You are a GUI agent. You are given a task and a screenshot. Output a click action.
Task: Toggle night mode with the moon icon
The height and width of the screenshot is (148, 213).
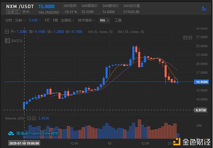pyautogui.click(x=204, y=8)
